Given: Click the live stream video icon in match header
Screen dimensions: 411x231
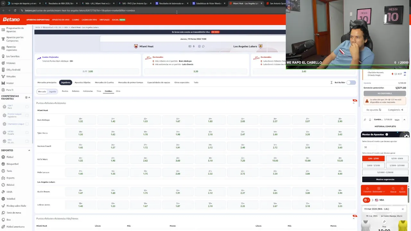Looking at the screenshot, I should (190, 46).
